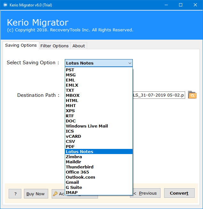
Task: Click the key icon on Activate button
Action: (55, 194)
